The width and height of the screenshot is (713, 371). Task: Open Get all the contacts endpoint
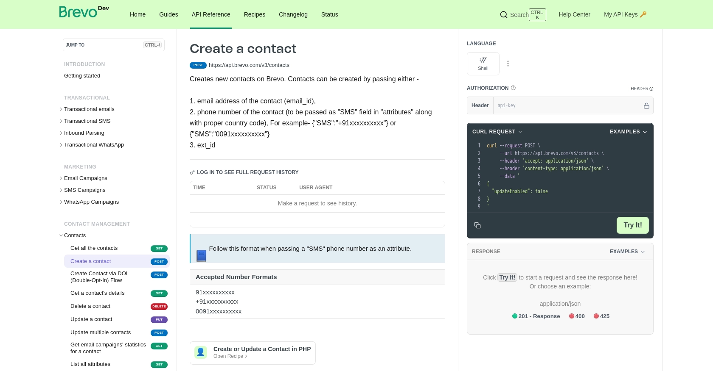(x=94, y=248)
